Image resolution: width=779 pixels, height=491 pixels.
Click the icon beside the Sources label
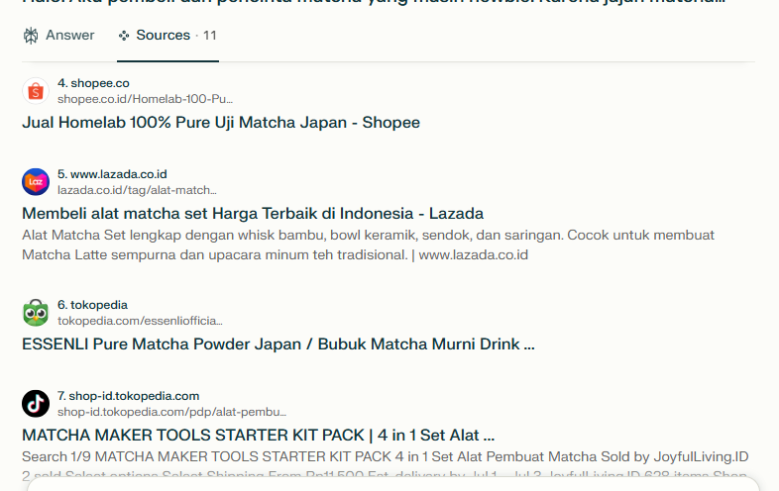click(x=124, y=36)
